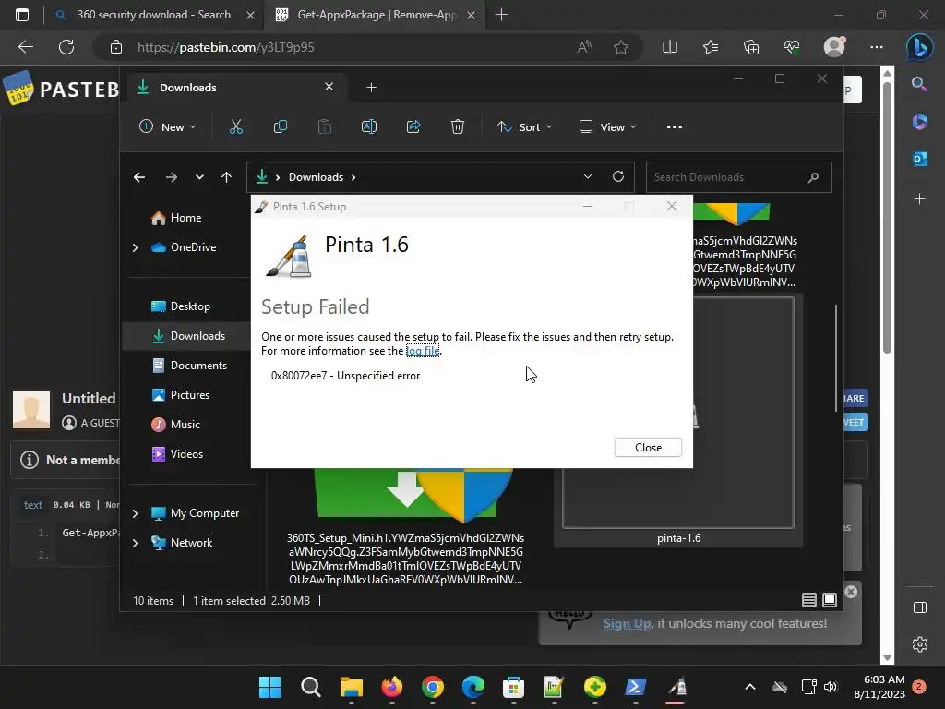Open the Sort dropdown in Explorer

click(524, 127)
